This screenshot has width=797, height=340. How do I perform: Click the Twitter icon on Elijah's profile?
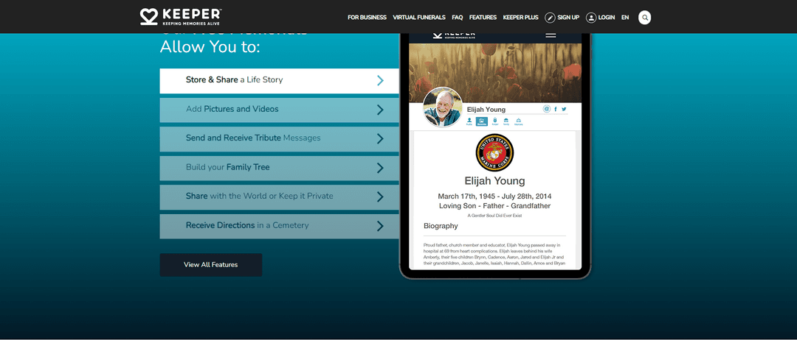coord(564,109)
